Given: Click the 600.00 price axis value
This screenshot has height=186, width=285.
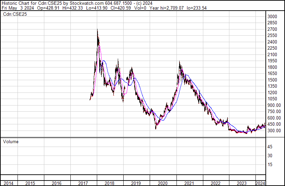Looking at the screenshot, I should pos(274,118).
